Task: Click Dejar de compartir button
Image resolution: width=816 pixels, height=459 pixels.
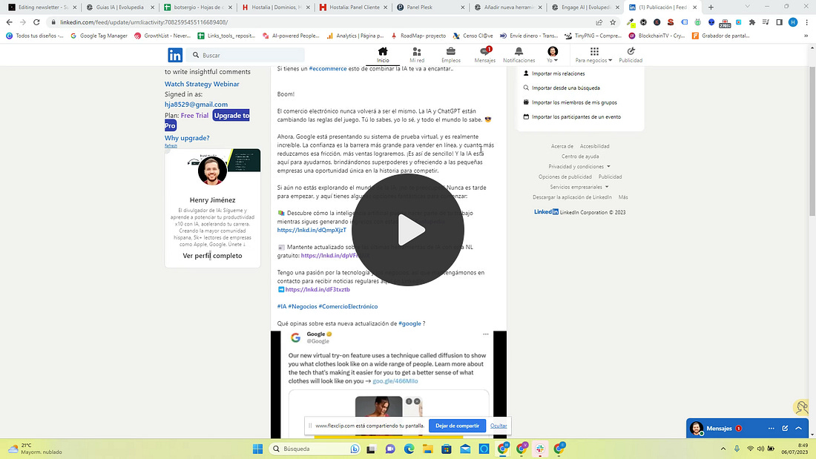Action: [457, 426]
